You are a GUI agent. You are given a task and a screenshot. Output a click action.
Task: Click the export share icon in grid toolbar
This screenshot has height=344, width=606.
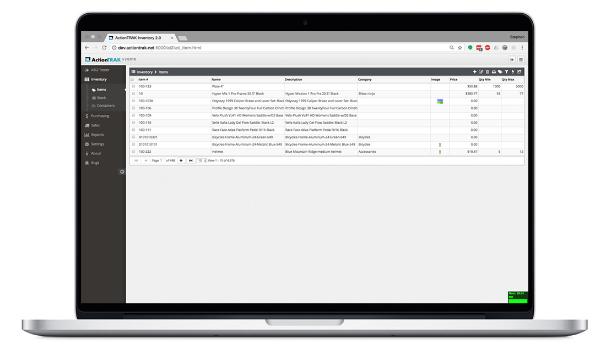520,72
